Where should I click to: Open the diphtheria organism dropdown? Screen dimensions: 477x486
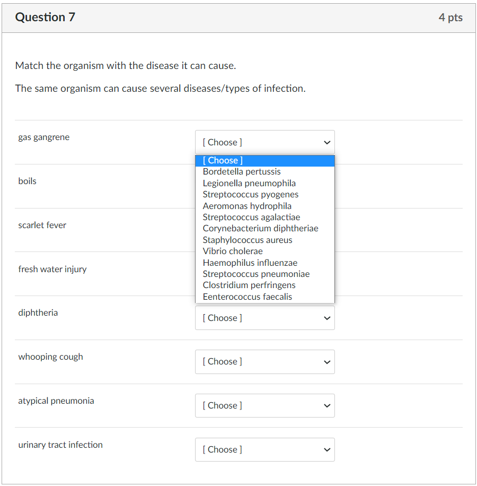click(x=264, y=318)
